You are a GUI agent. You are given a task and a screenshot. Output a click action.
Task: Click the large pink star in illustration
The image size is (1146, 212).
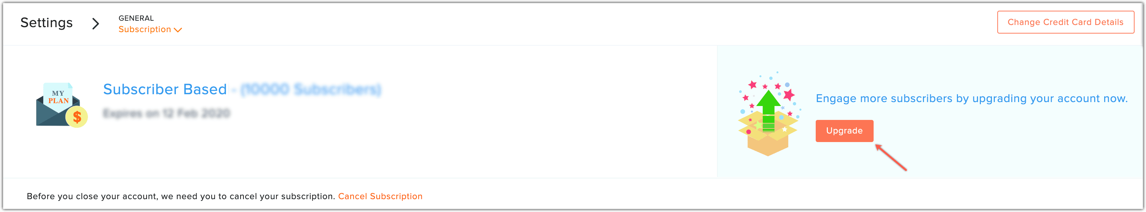789,94
